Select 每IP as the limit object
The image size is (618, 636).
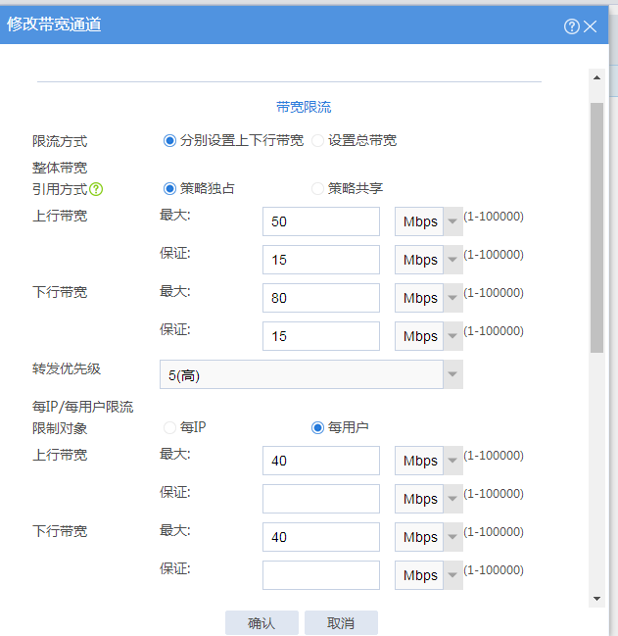pos(169,427)
